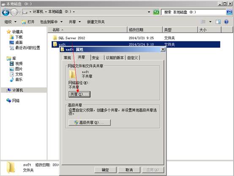
Task: Open the address bar history dropdown
Action: [x=149, y=12]
